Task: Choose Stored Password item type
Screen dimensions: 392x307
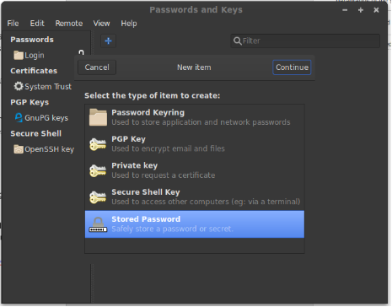Action: (195, 224)
